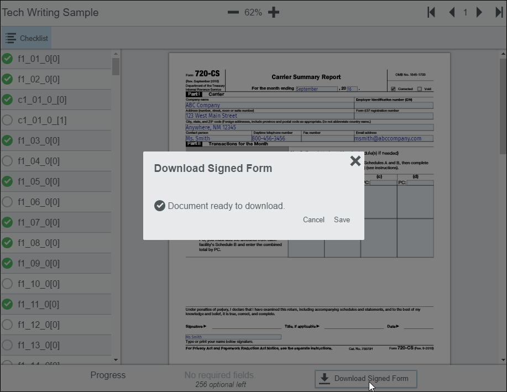Viewport: 507px width, 392px height.
Task: Click the checklist list icon
Action: [11, 38]
